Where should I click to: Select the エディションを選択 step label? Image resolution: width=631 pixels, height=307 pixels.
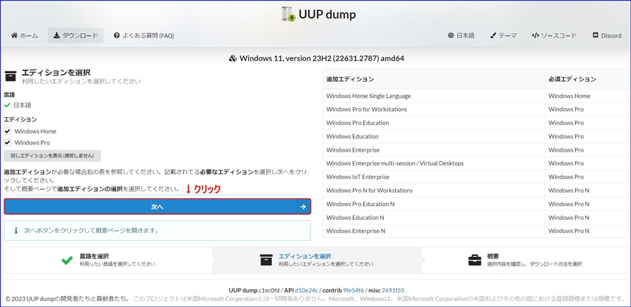click(x=304, y=257)
